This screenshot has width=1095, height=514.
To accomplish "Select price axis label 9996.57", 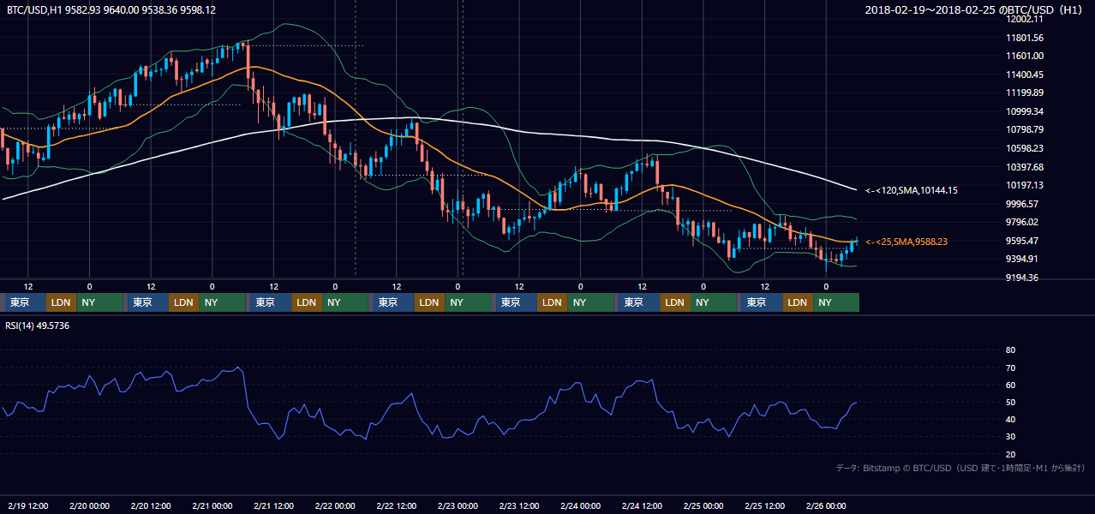I will click(x=1023, y=204).
